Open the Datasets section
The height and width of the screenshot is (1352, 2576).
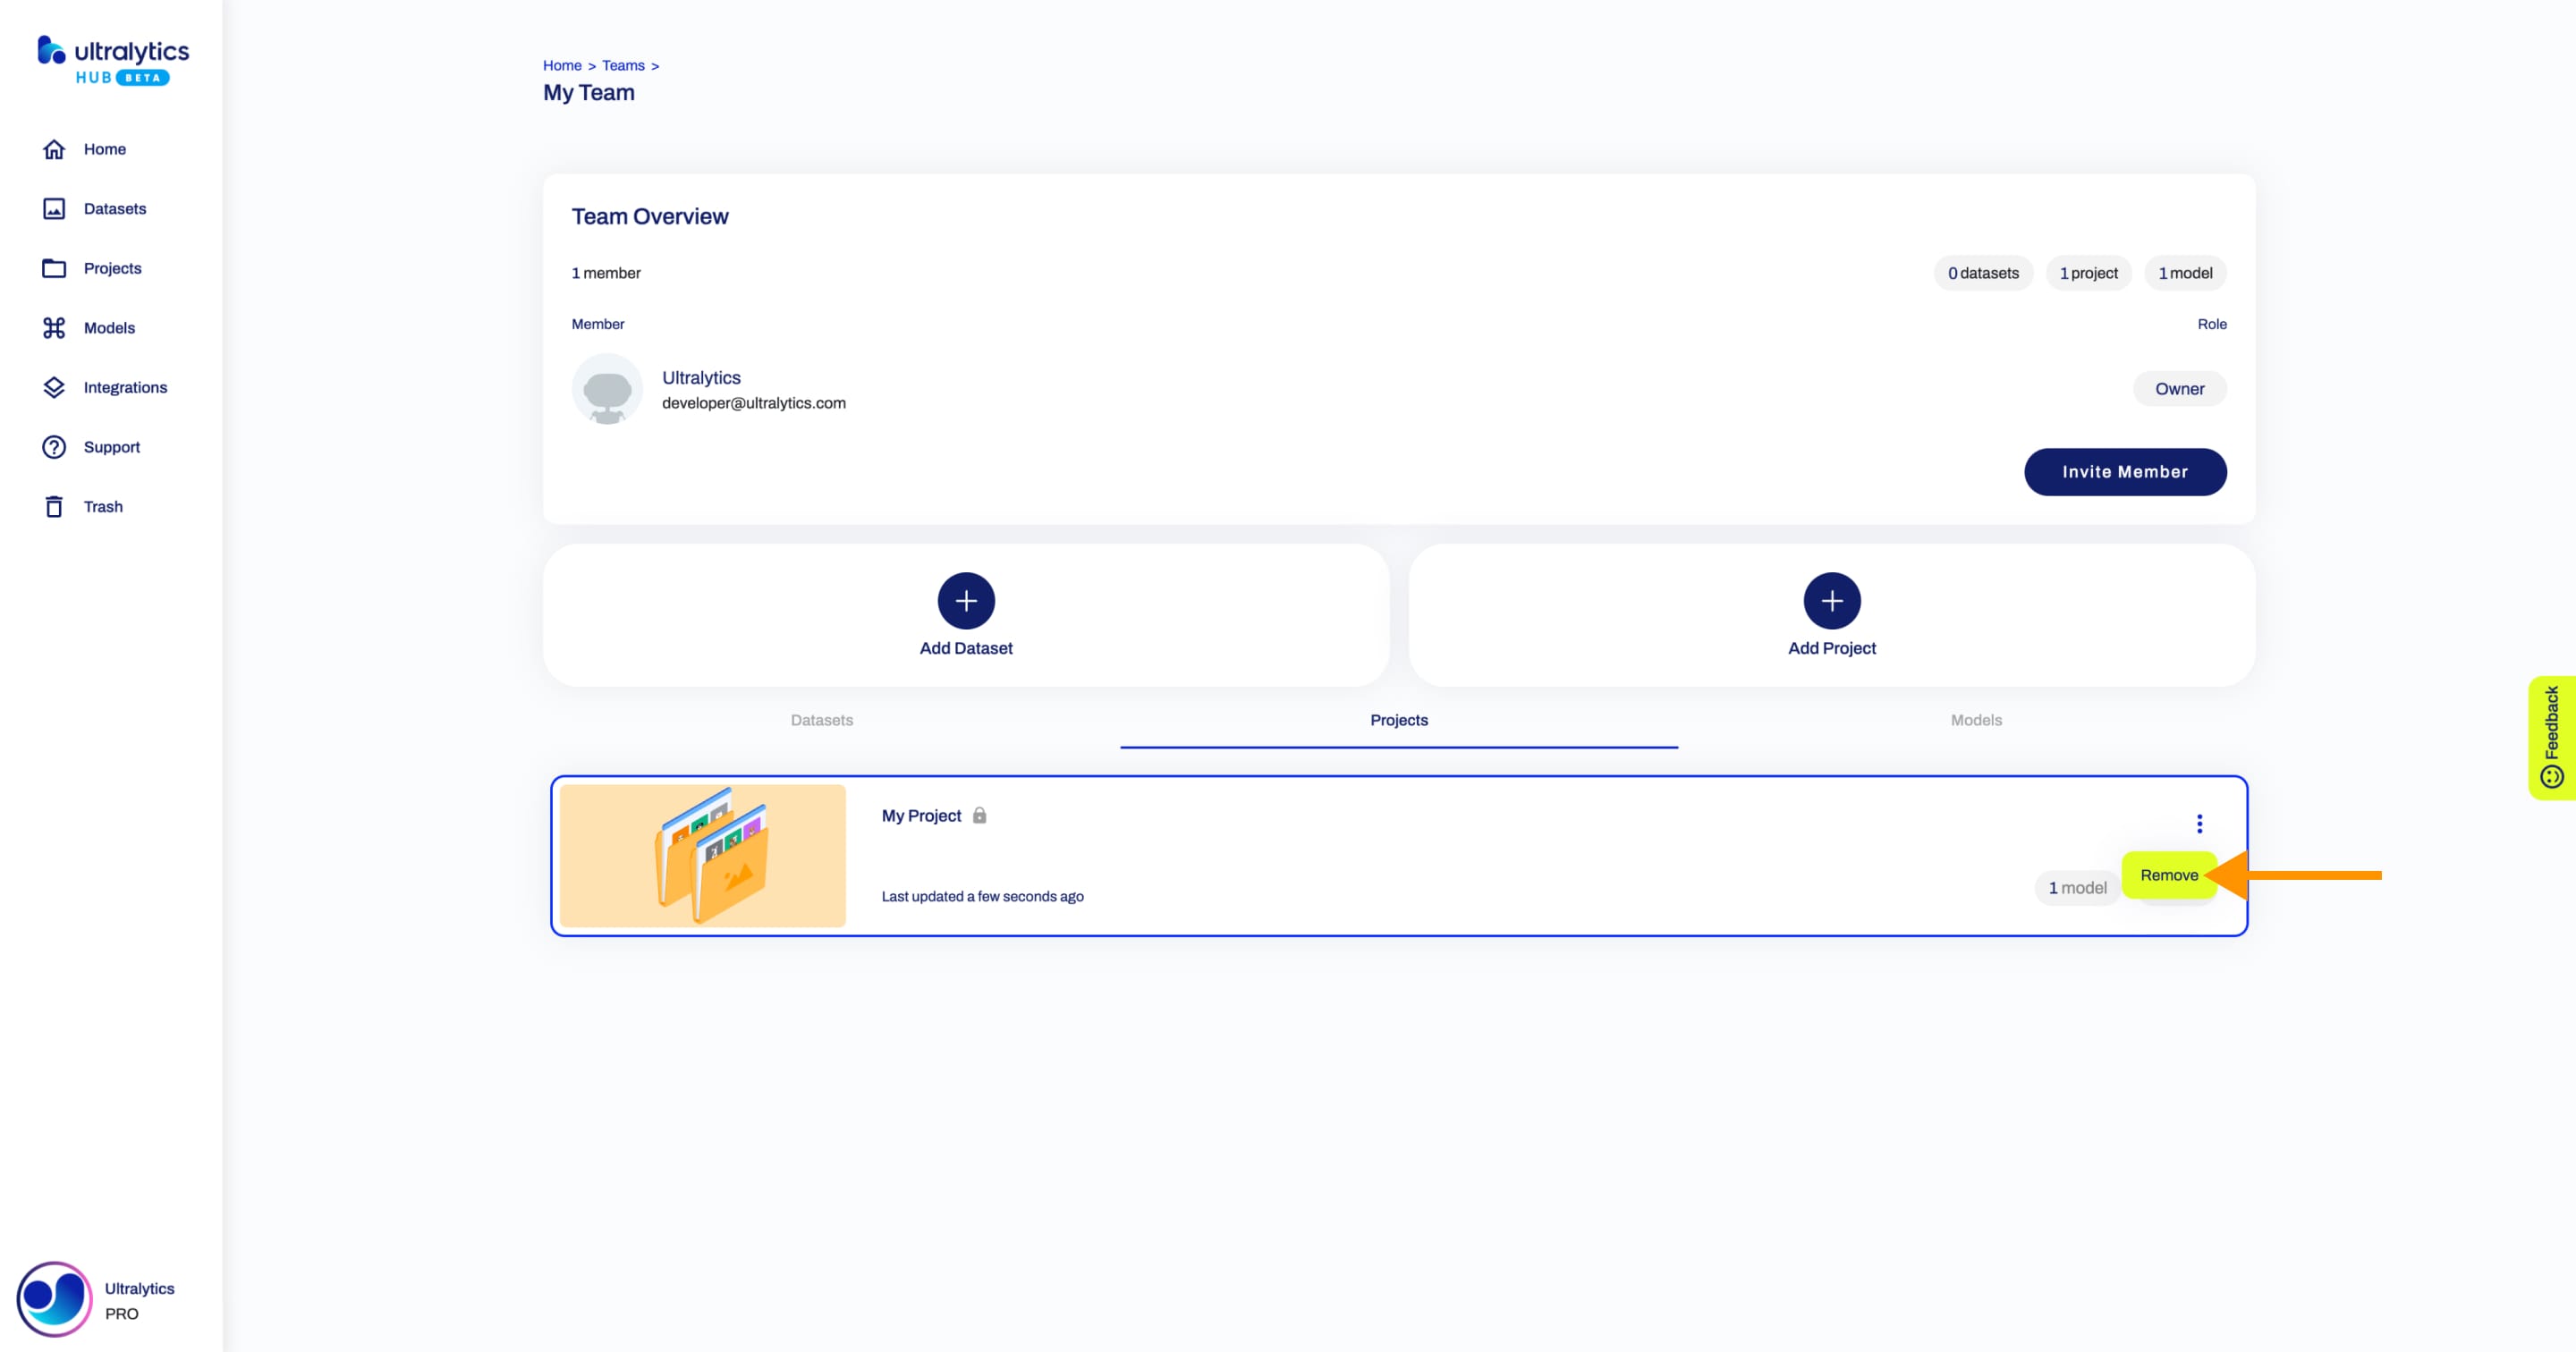[x=114, y=207]
